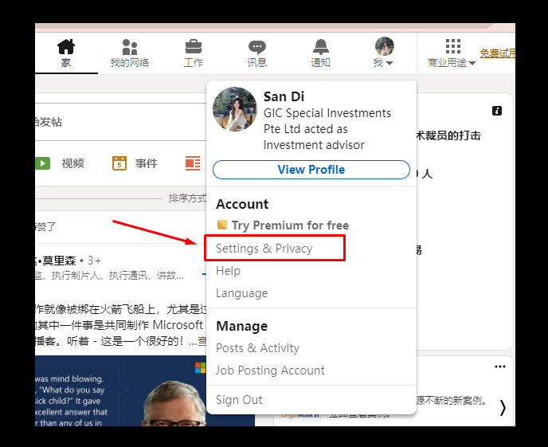The height and width of the screenshot is (447, 548).
Task: Click the right chevron arrow on ad
Action: click(503, 407)
